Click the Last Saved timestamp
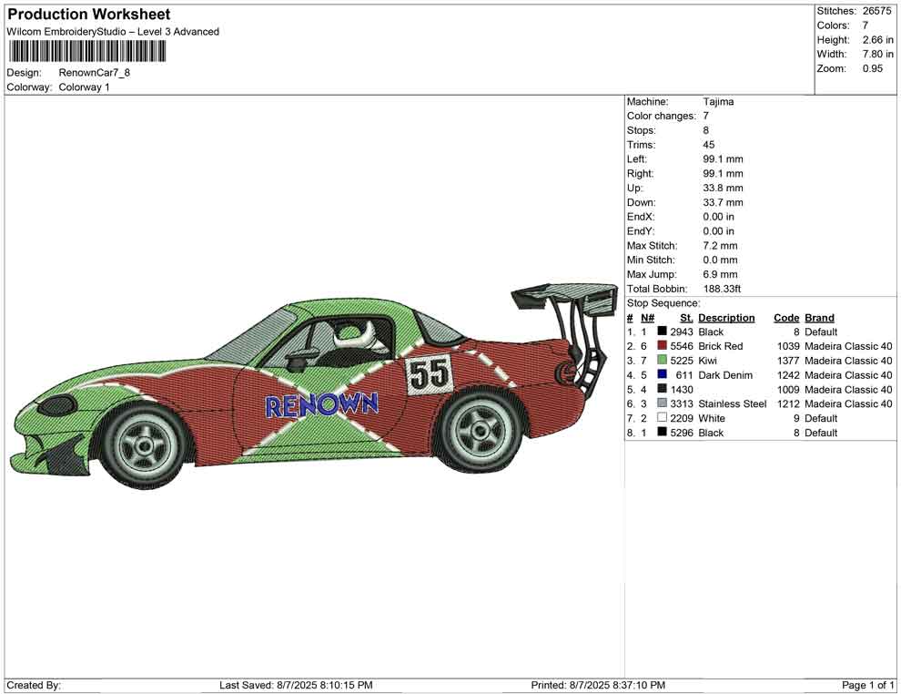901x694 pixels. click(x=296, y=685)
